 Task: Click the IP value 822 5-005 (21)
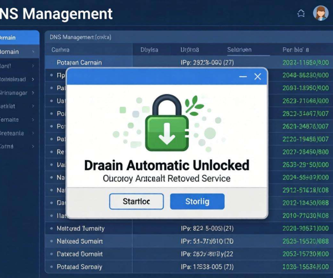click(207, 229)
